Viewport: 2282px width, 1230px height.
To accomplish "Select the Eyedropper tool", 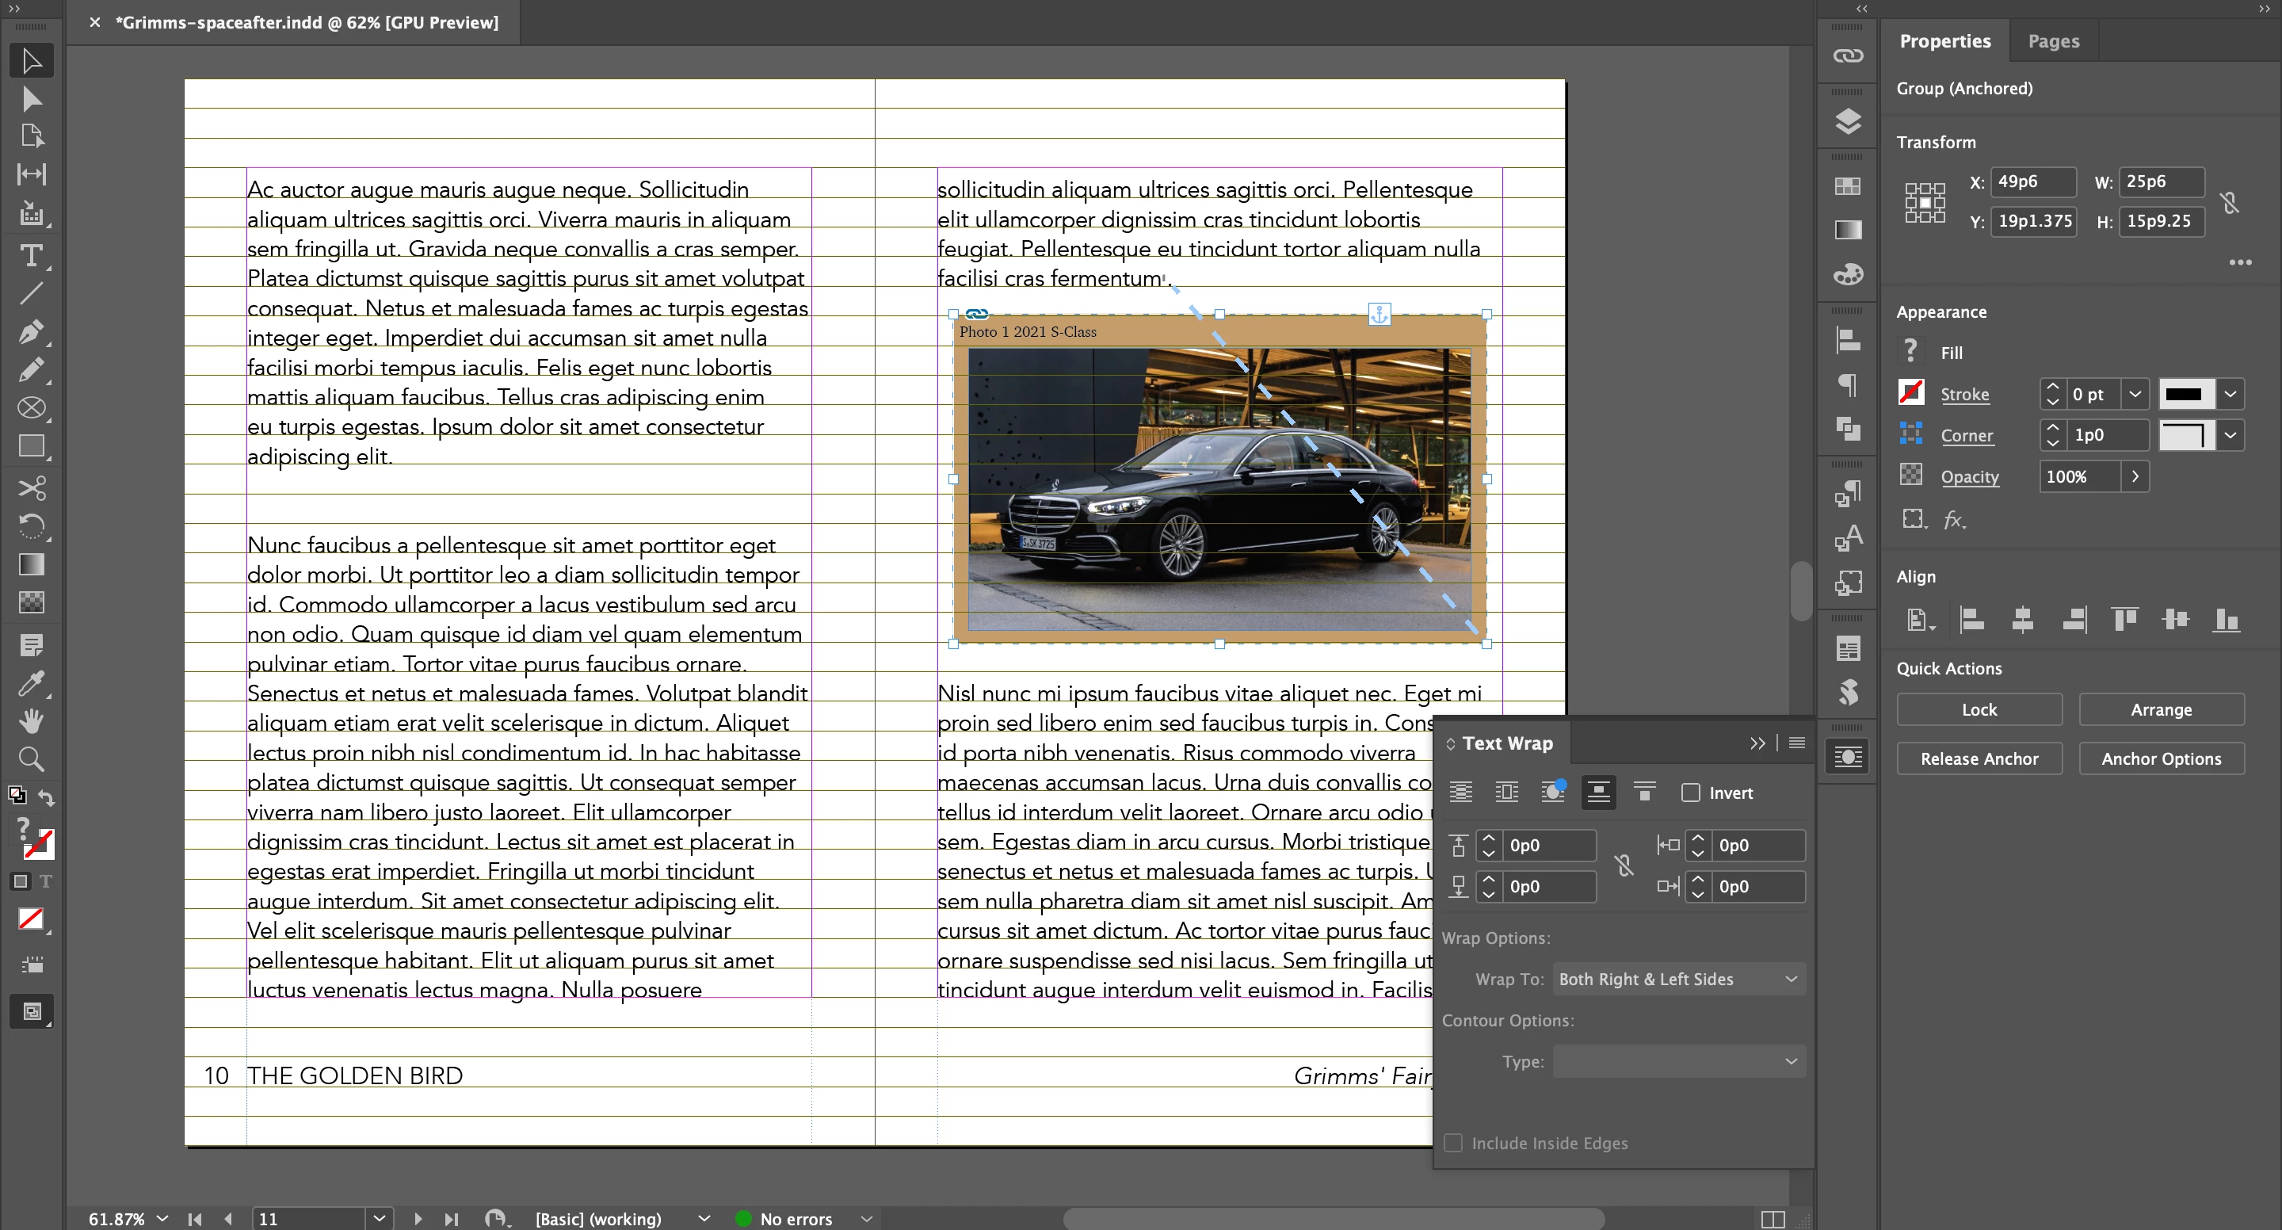I will 31,683.
